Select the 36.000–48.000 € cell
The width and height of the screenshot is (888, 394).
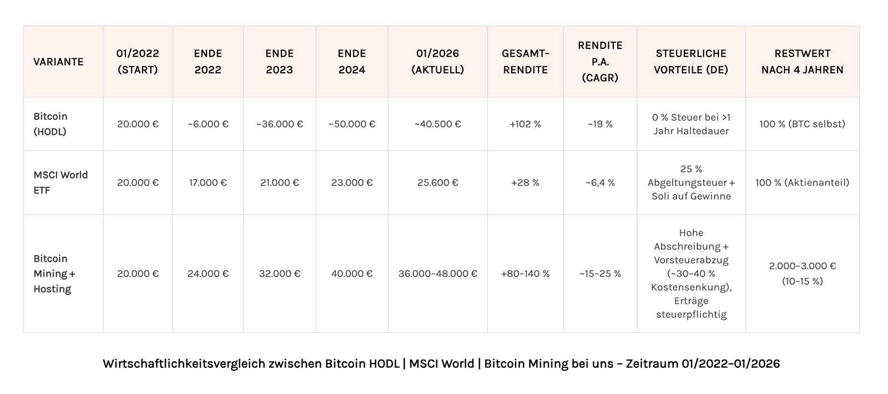(x=437, y=274)
